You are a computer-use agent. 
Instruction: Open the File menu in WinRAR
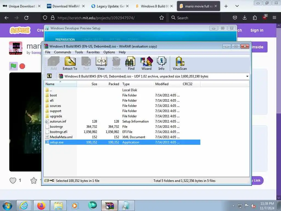pos(48,52)
